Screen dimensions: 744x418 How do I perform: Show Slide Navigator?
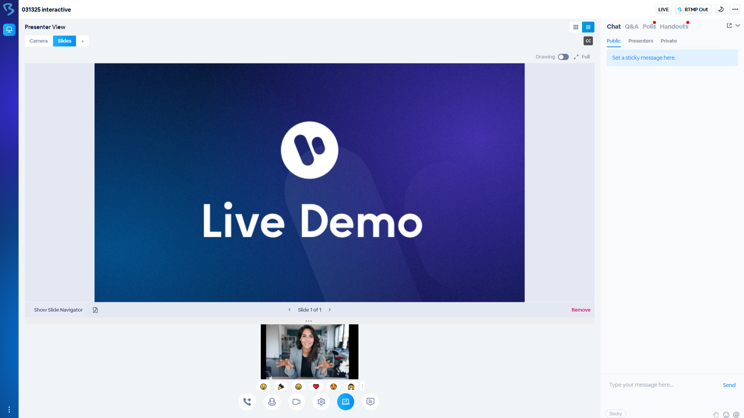coord(58,310)
